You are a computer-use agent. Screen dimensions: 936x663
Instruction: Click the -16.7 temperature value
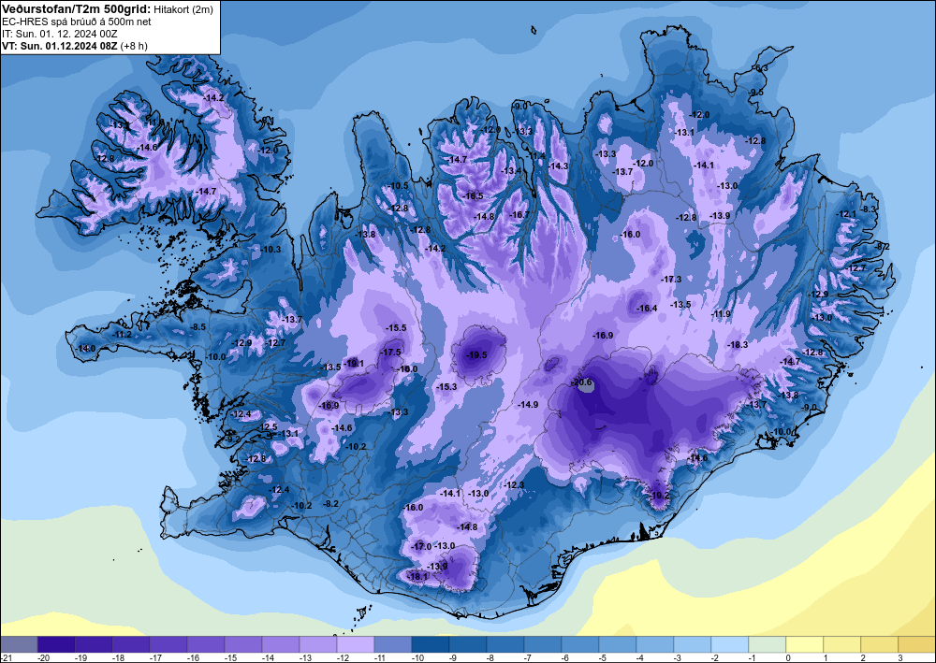click(x=519, y=215)
